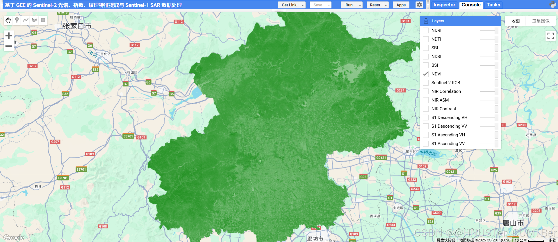Switch to the Tasks tab
Viewport: 558px width, 242px height.
pos(493,5)
